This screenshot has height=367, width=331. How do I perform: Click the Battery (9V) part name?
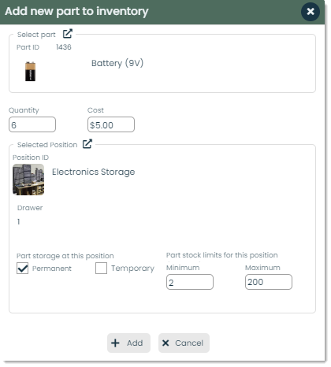(117, 63)
